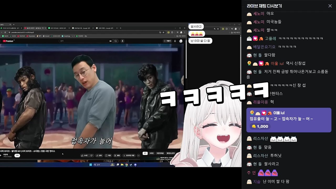
Task: Open the NAVER bookmark
Action: [5, 36]
